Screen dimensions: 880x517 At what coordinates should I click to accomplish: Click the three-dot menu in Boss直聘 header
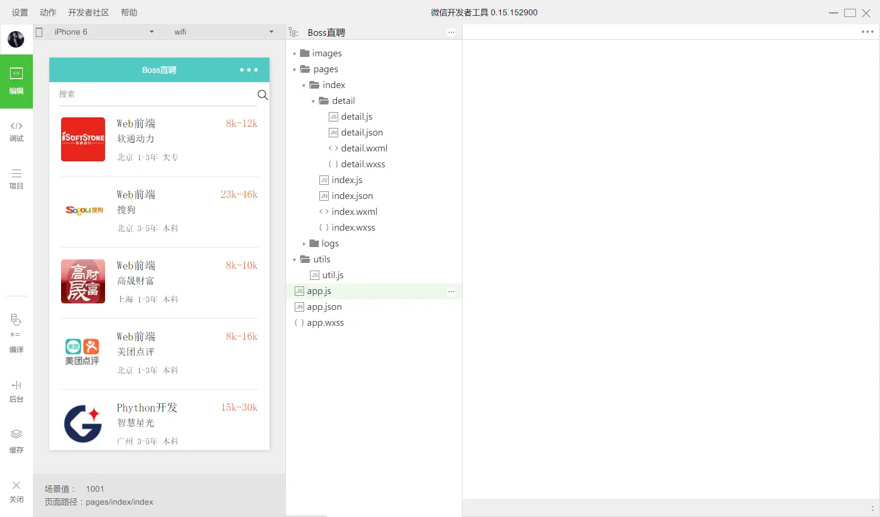pos(249,70)
